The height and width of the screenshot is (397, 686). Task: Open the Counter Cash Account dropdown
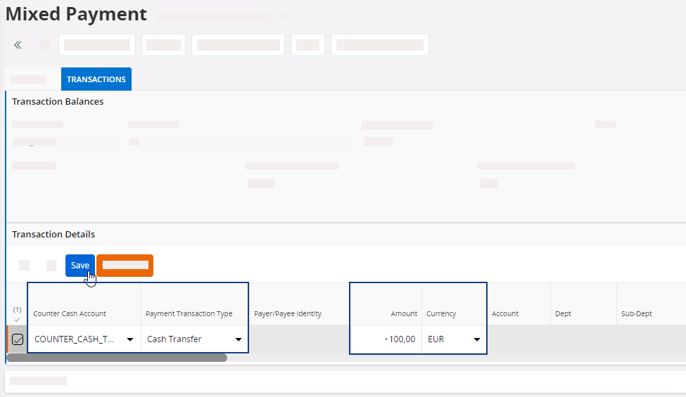coord(129,339)
